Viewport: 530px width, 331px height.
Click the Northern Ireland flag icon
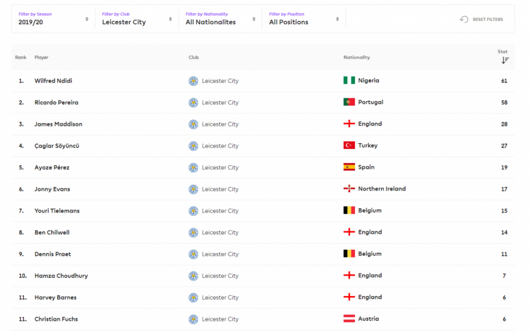coord(349,189)
